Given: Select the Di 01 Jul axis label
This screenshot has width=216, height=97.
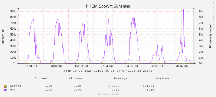Looking at the screenshot, I should click(31, 66).
